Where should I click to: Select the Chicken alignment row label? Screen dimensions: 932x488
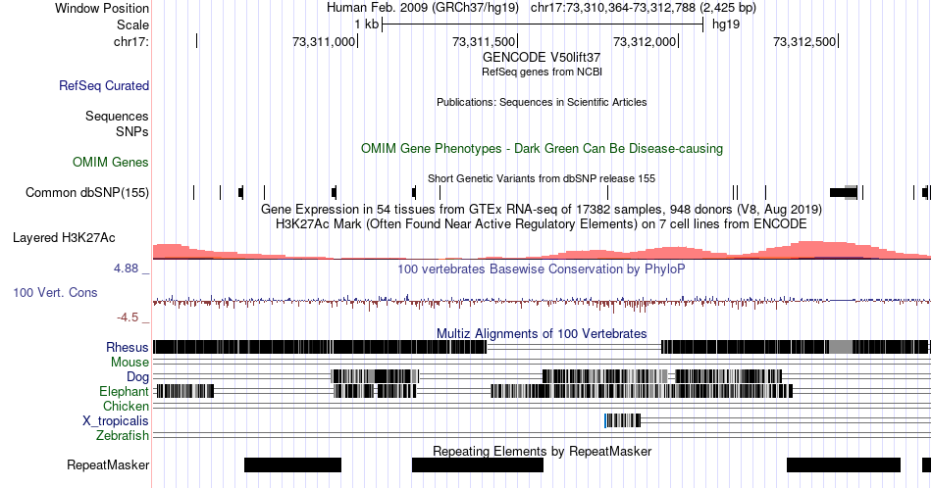pyautogui.click(x=126, y=406)
